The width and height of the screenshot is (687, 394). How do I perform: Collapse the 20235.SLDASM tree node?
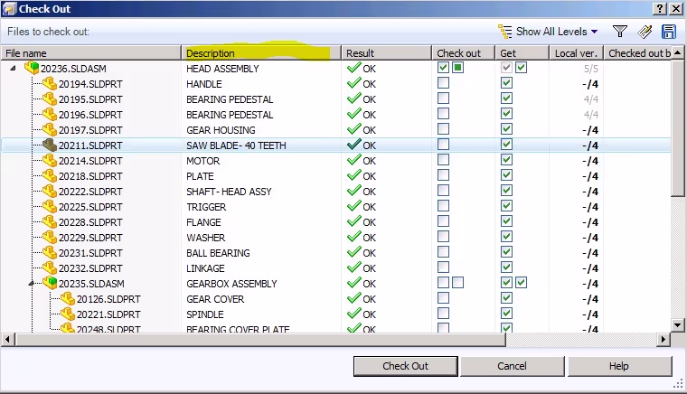click(x=31, y=283)
